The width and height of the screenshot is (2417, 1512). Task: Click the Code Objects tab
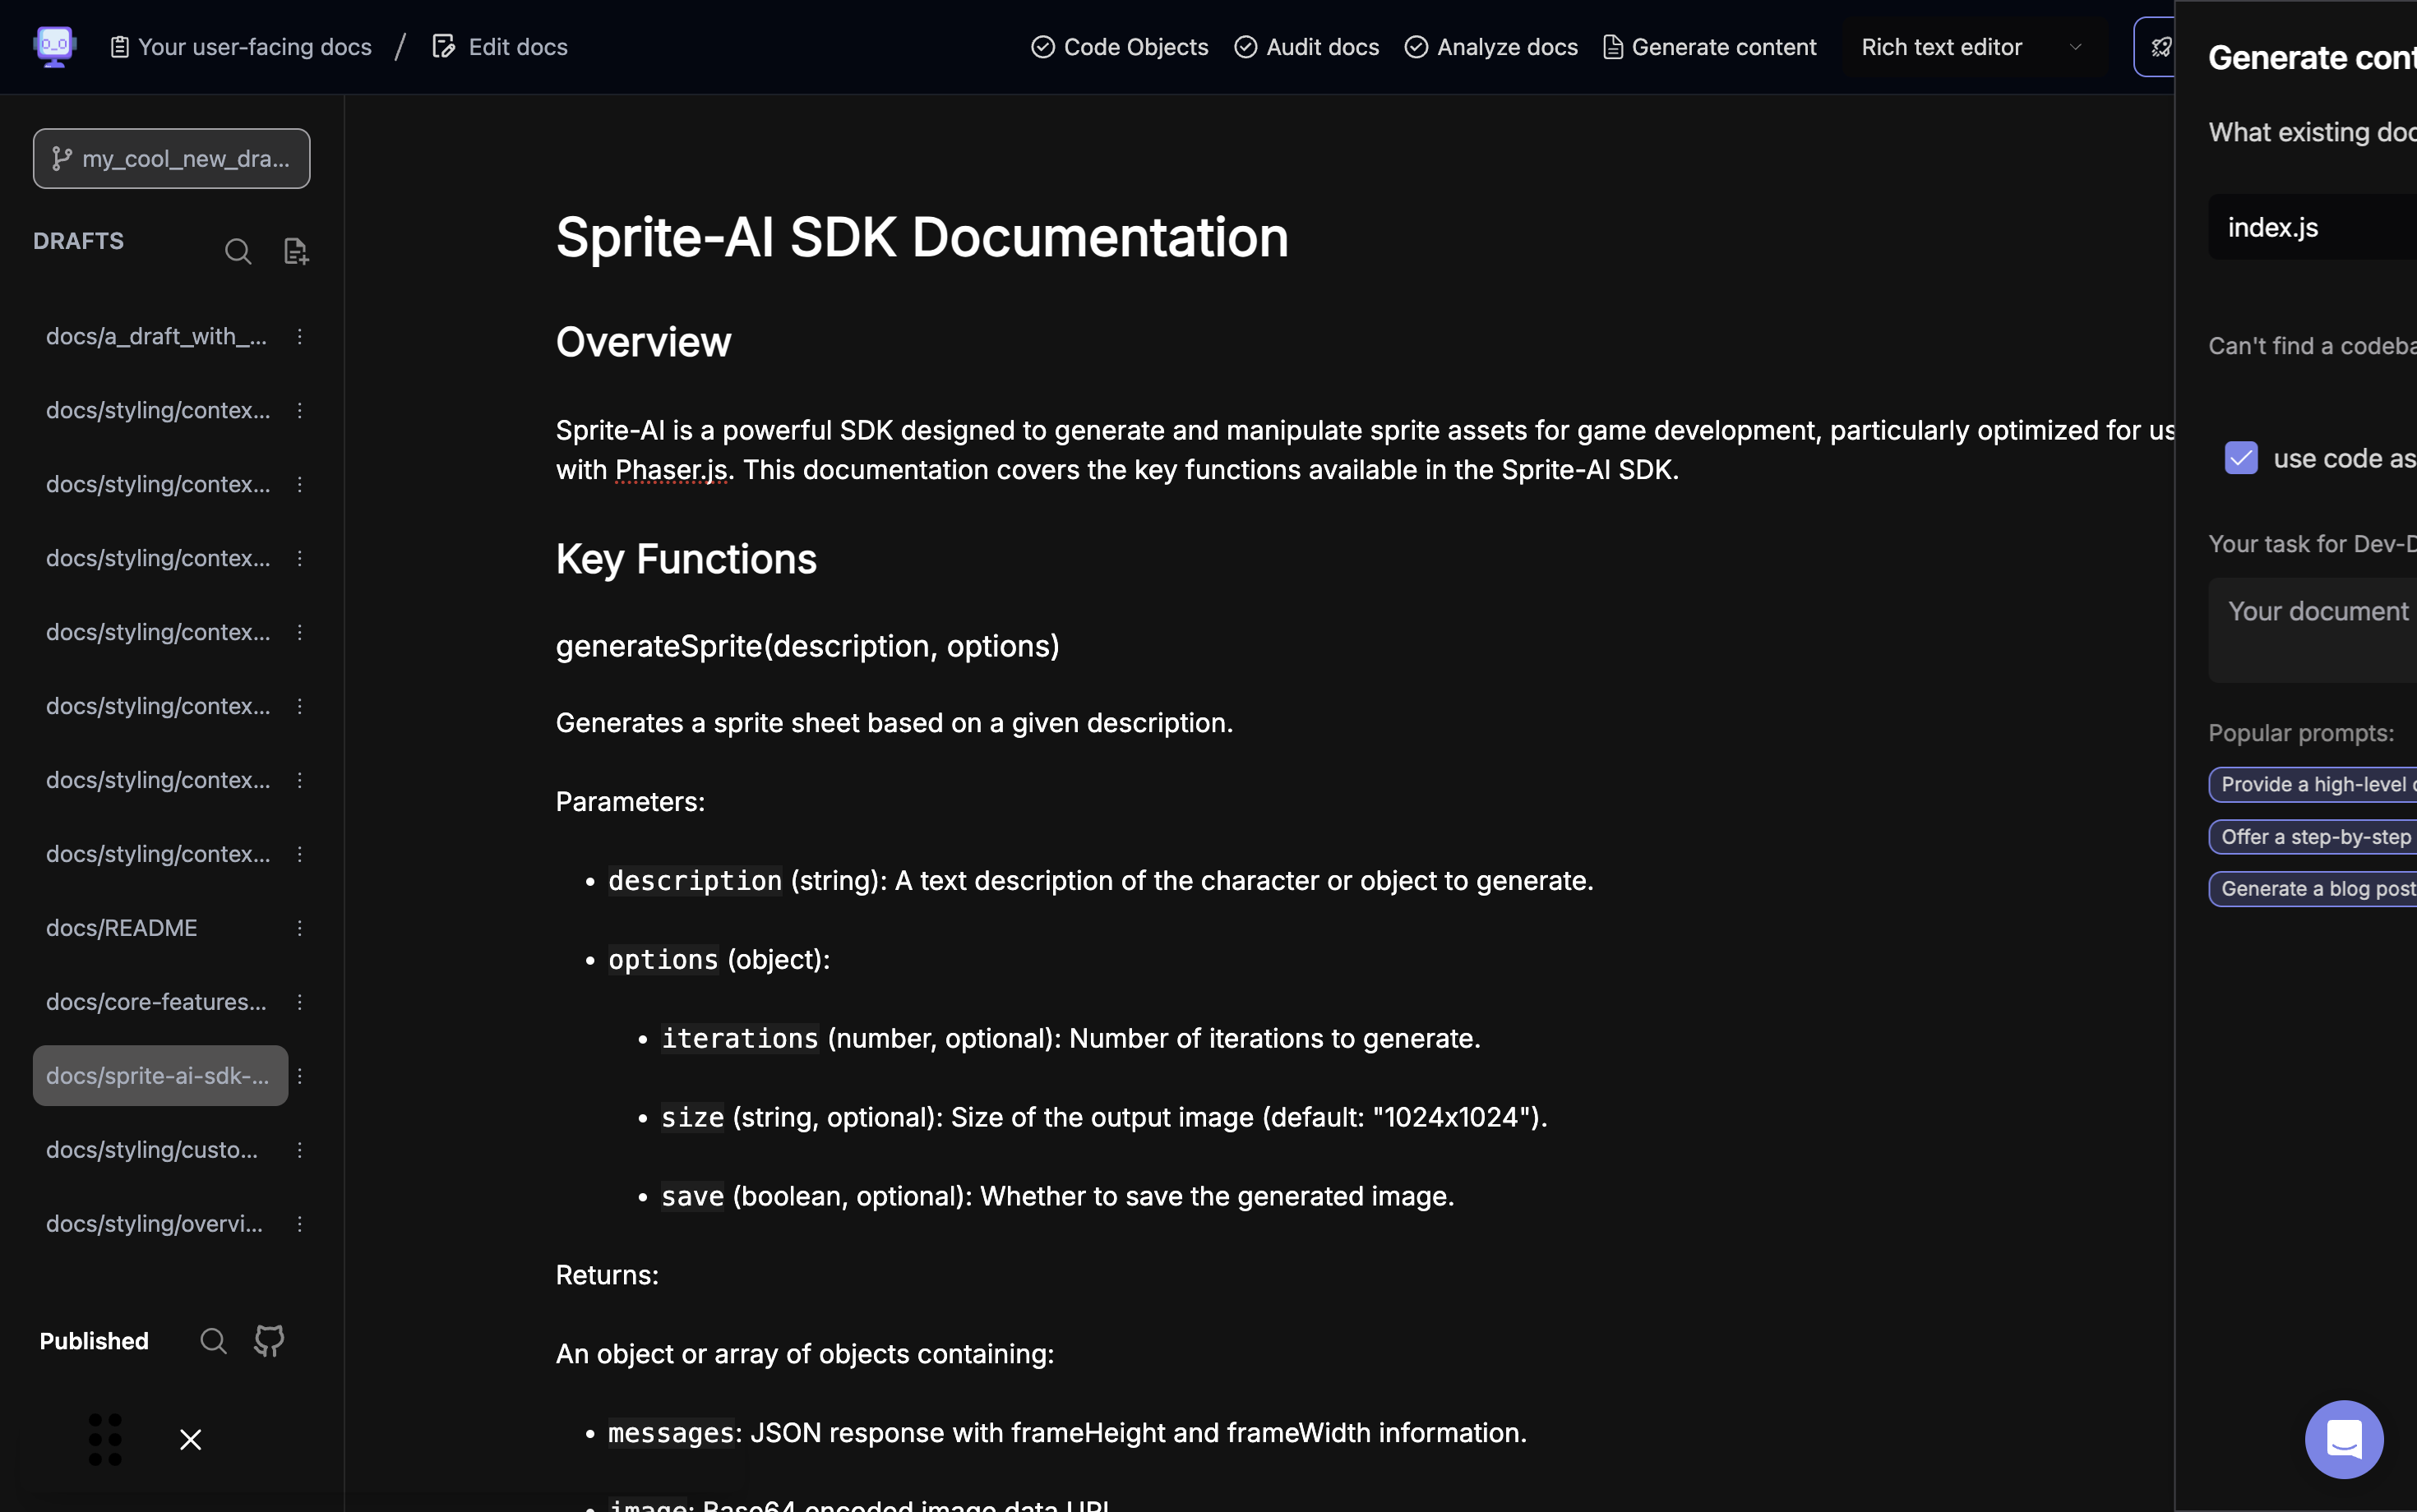(1117, 47)
